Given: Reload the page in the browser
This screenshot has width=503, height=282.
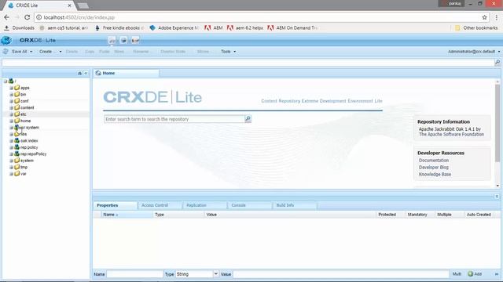Looking at the screenshot, I should click(28, 17).
